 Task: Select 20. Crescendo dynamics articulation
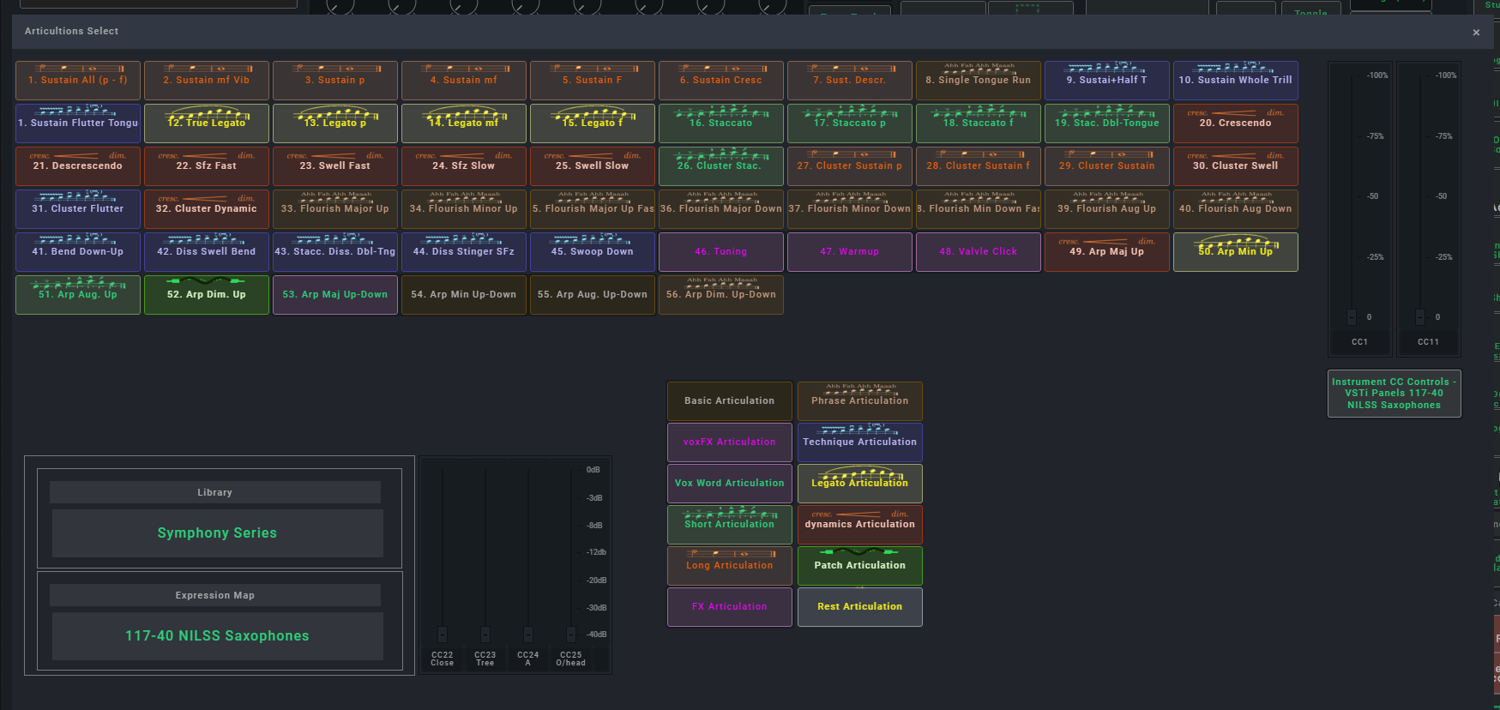[1236, 123]
